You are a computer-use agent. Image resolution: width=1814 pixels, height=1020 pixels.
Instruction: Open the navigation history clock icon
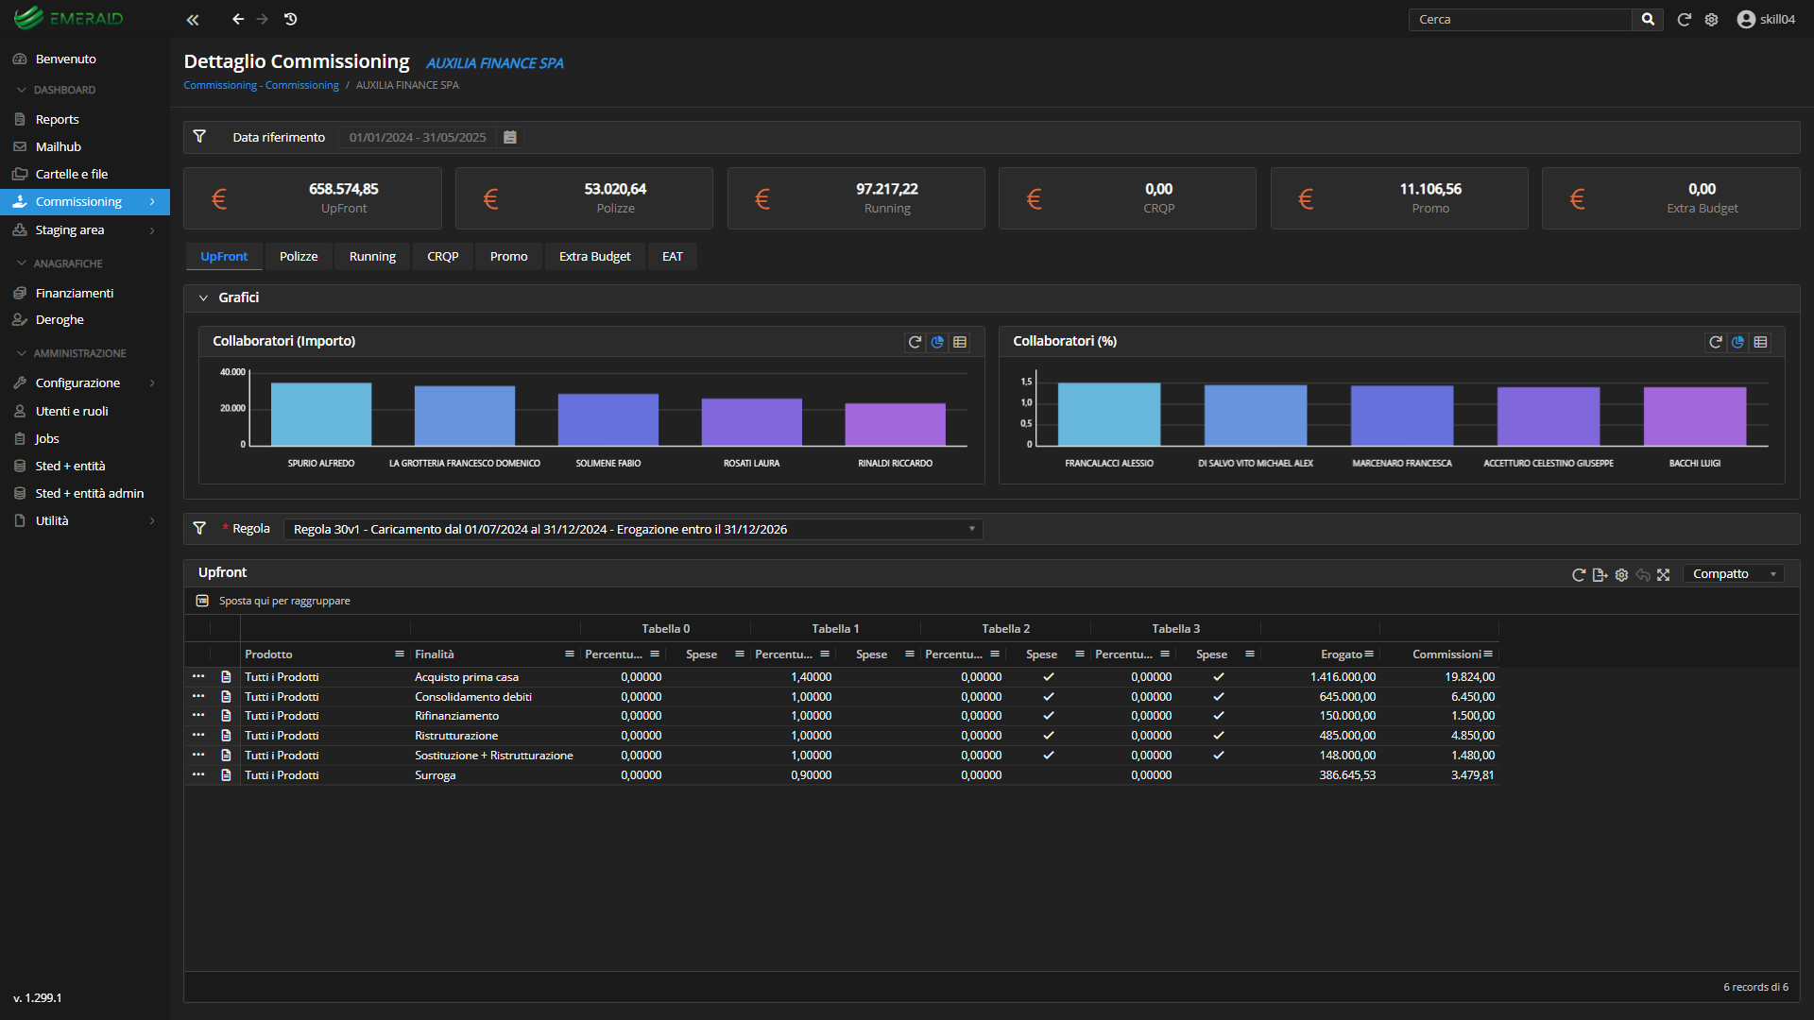click(291, 19)
